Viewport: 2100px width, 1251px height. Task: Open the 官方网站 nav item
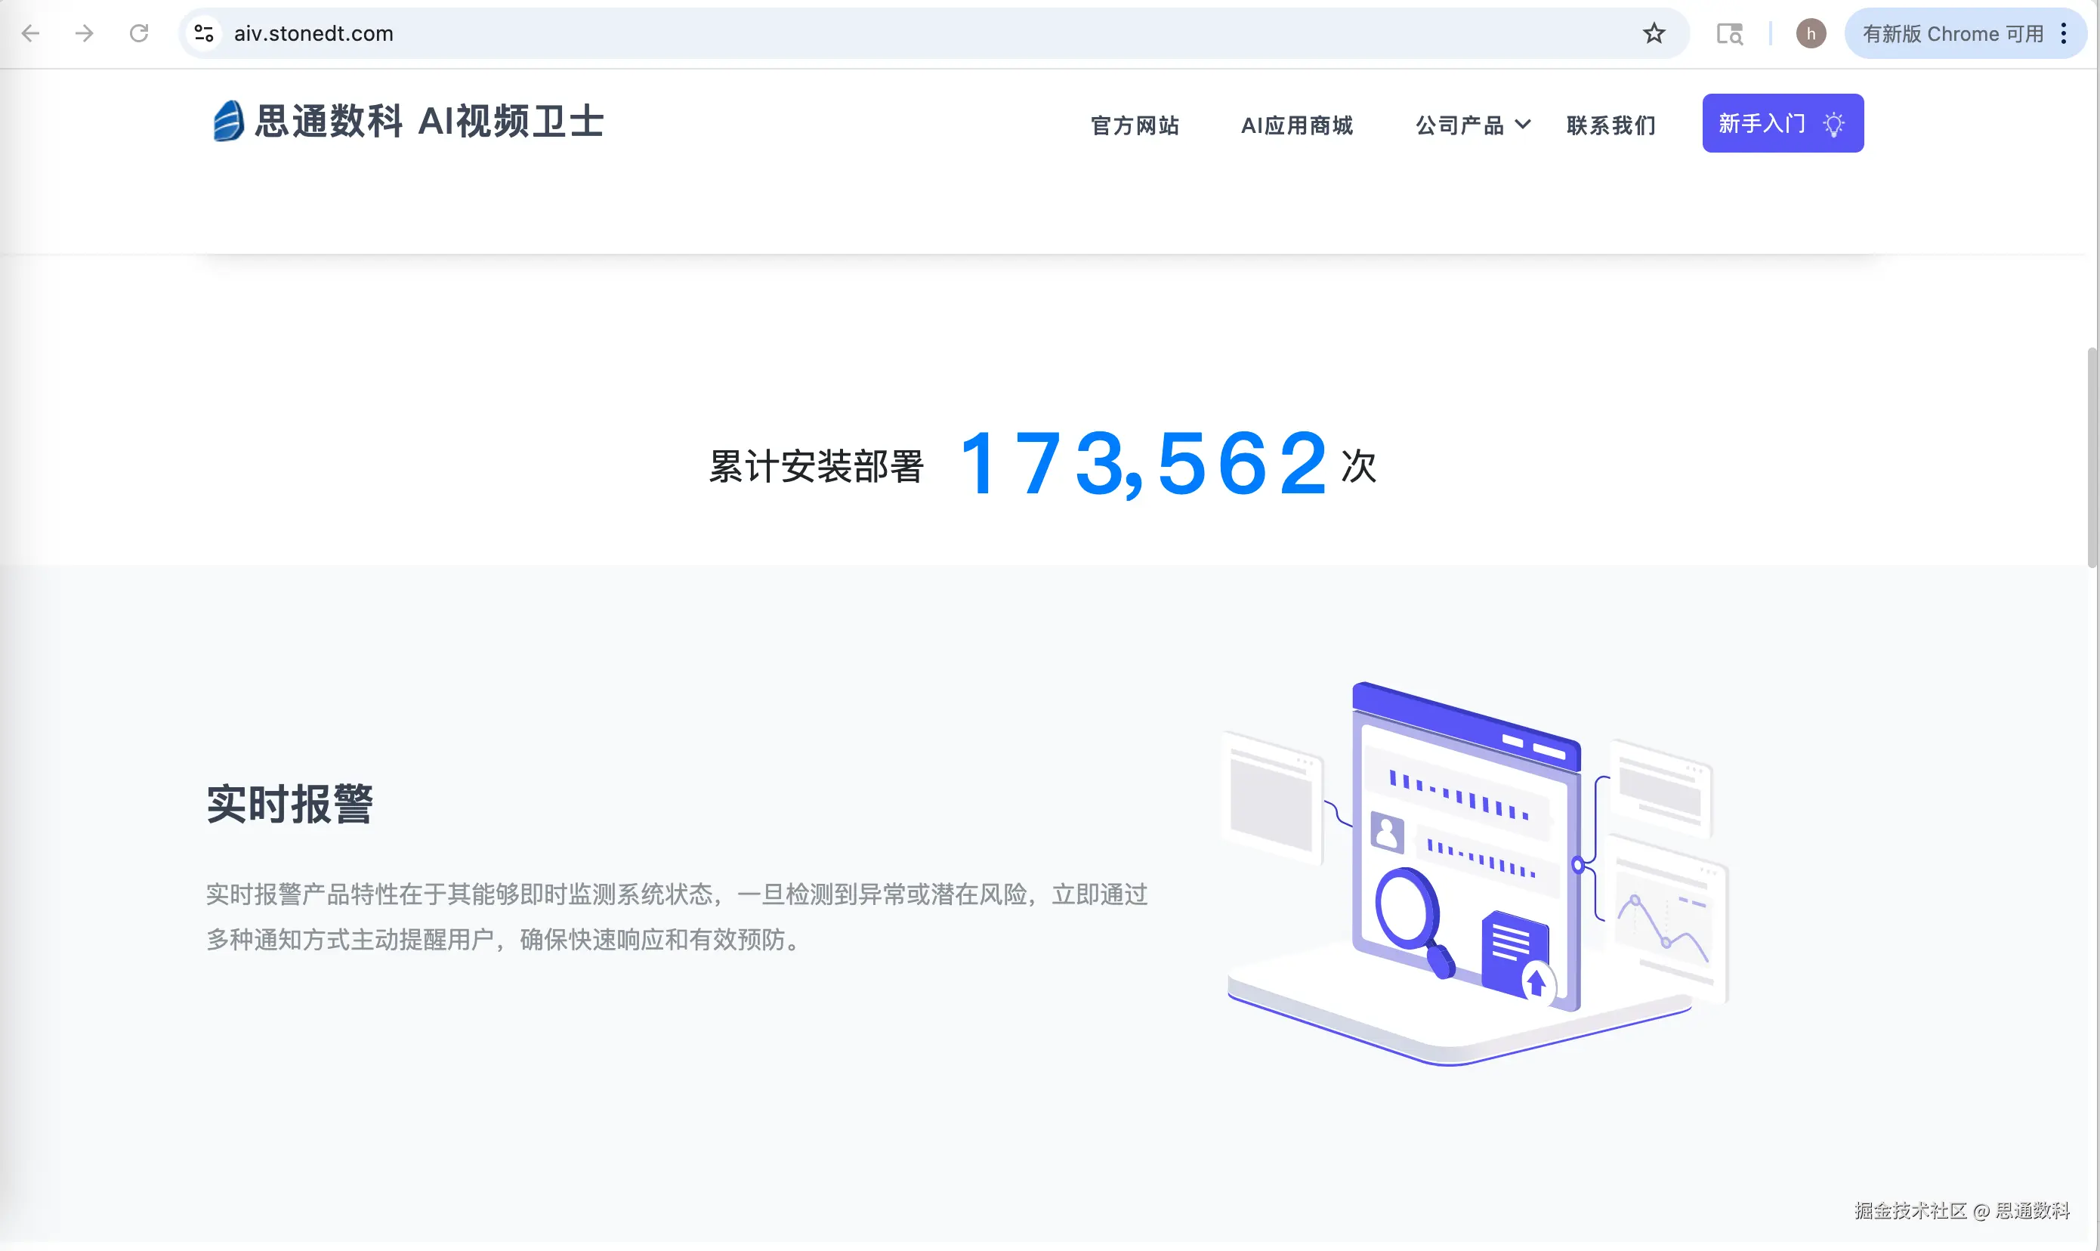[x=1135, y=125]
